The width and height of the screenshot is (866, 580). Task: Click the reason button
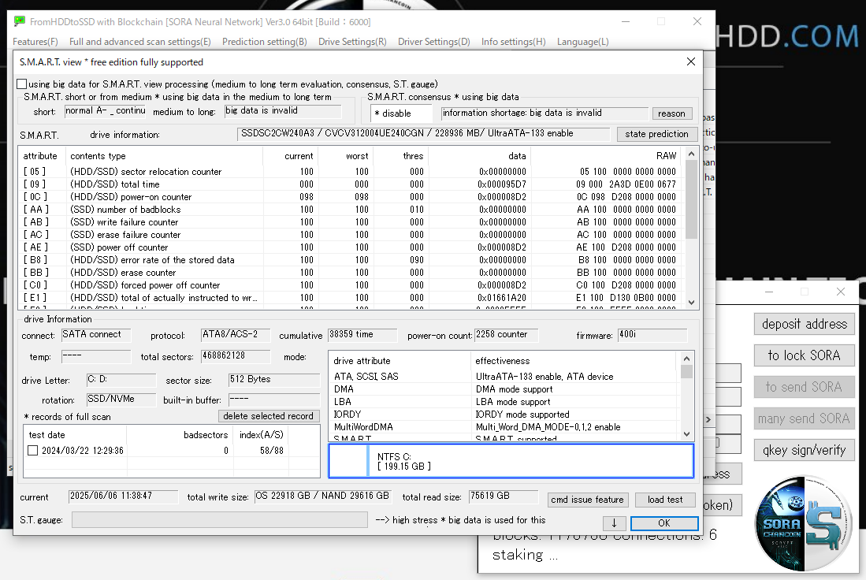coord(671,113)
